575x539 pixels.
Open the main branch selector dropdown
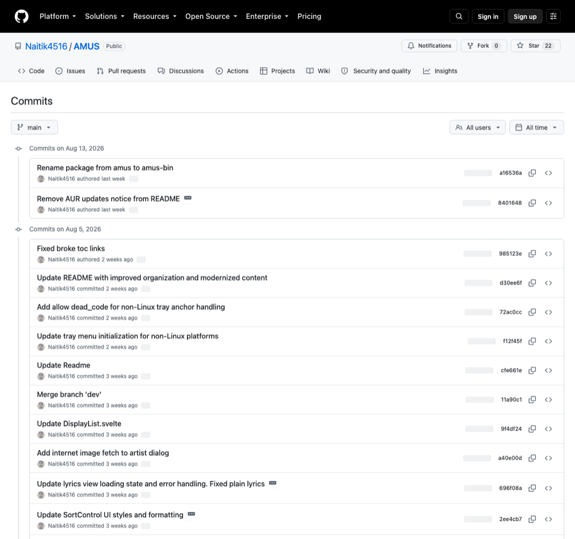34,127
